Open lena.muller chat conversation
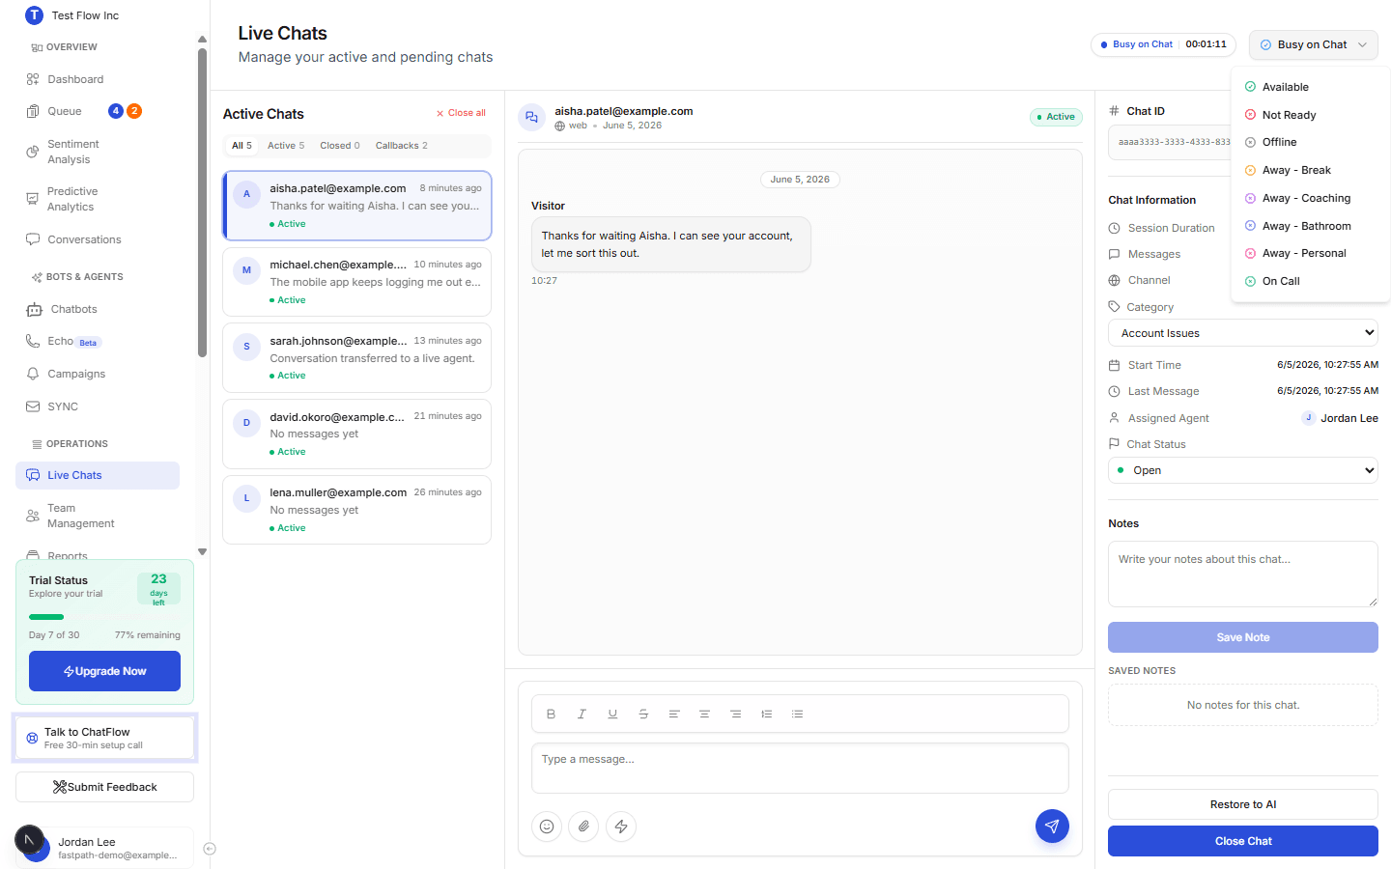 (x=356, y=510)
